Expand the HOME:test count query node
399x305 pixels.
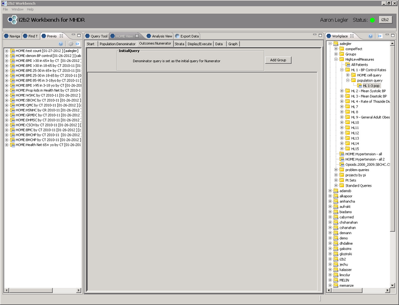point(7,51)
